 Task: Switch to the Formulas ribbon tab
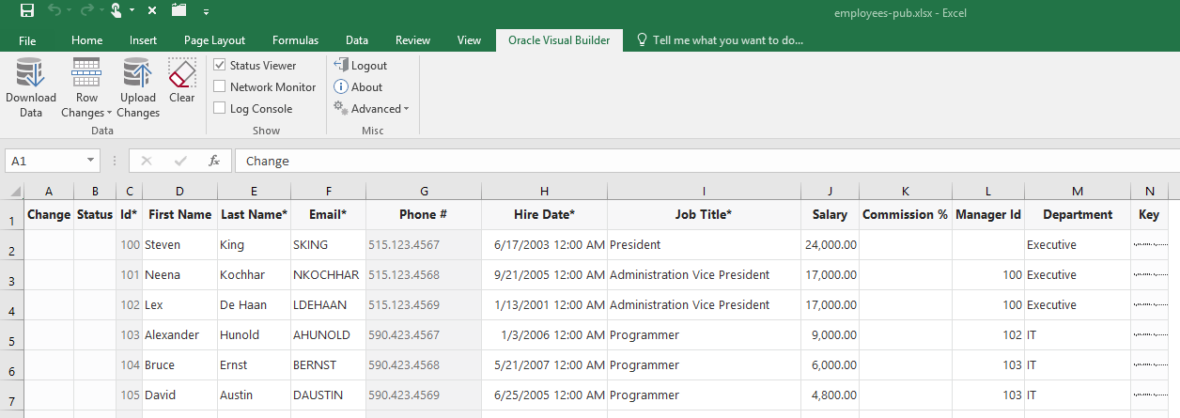point(295,40)
